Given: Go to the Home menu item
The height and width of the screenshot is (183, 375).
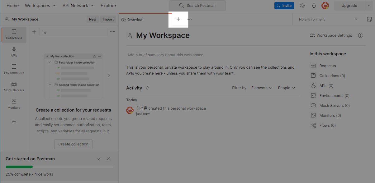Looking at the screenshot, I should click(12, 6).
